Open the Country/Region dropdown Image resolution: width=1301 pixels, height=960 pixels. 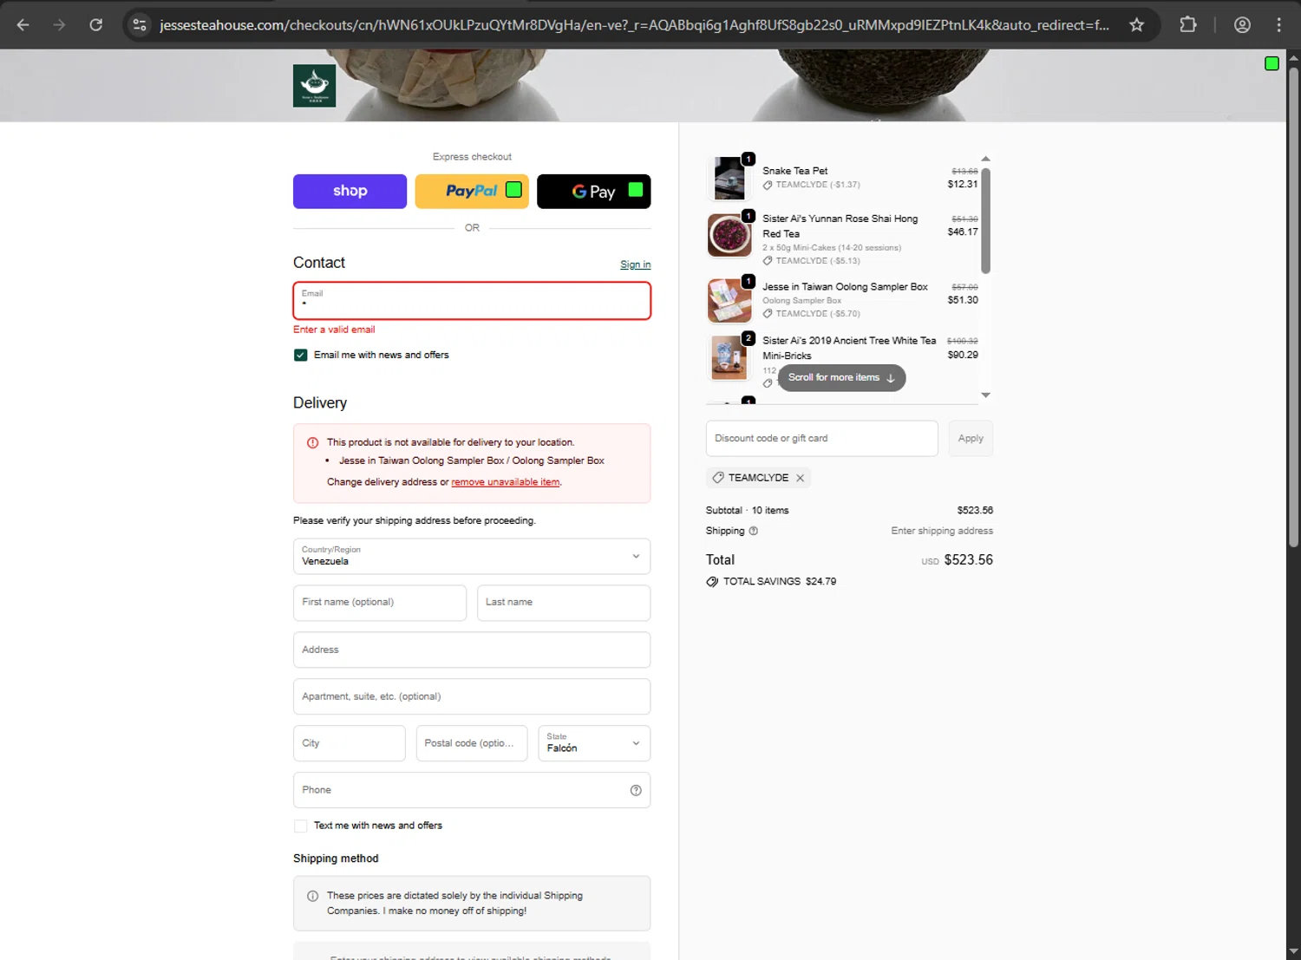(472, 556)
